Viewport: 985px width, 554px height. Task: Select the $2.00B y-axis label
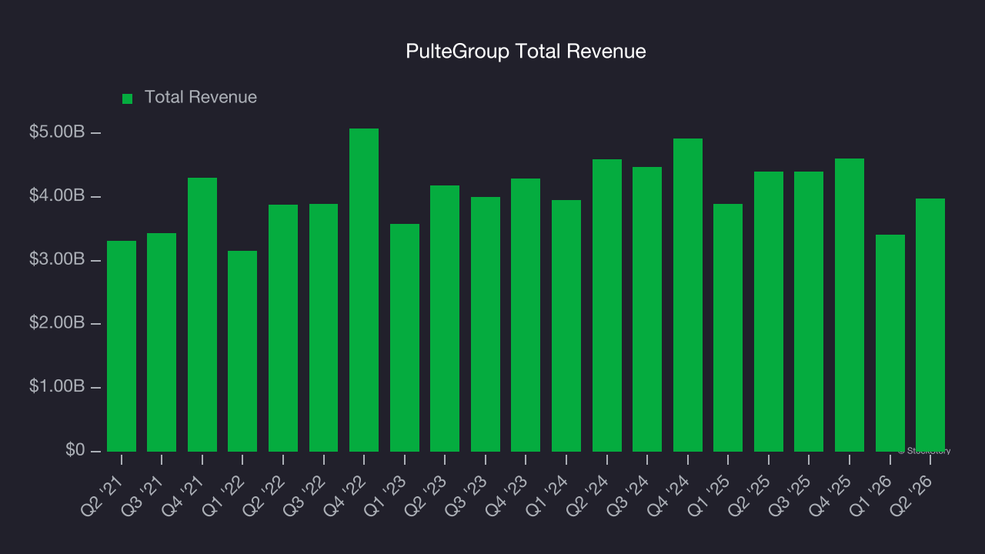pos(57,324)
